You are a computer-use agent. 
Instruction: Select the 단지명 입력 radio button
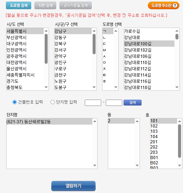[x=53, y=102]
